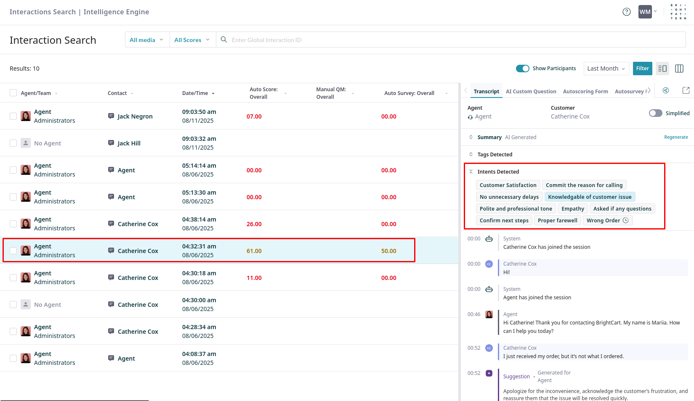Turn off the Show Participants toggle
694x401 pixels.
(x=522, y=69)
